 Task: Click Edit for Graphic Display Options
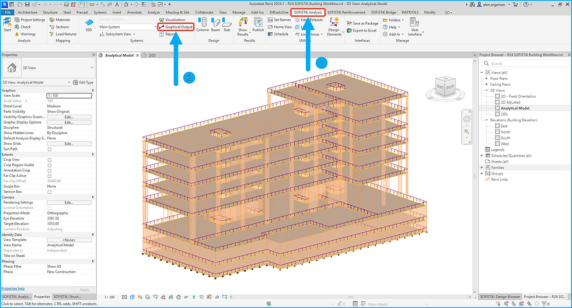pos(69,123)
